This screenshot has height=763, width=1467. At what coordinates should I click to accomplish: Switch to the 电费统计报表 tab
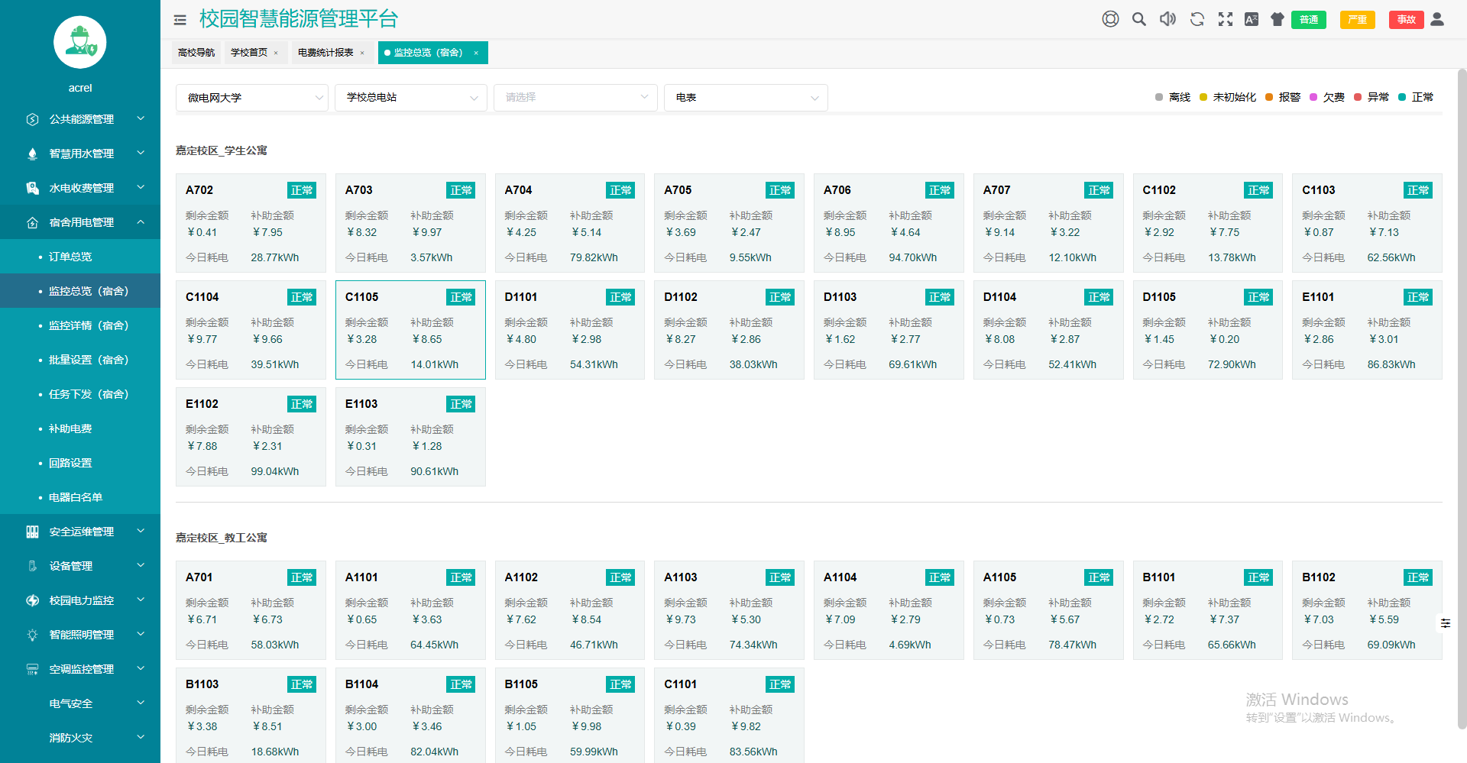point(325,53)
